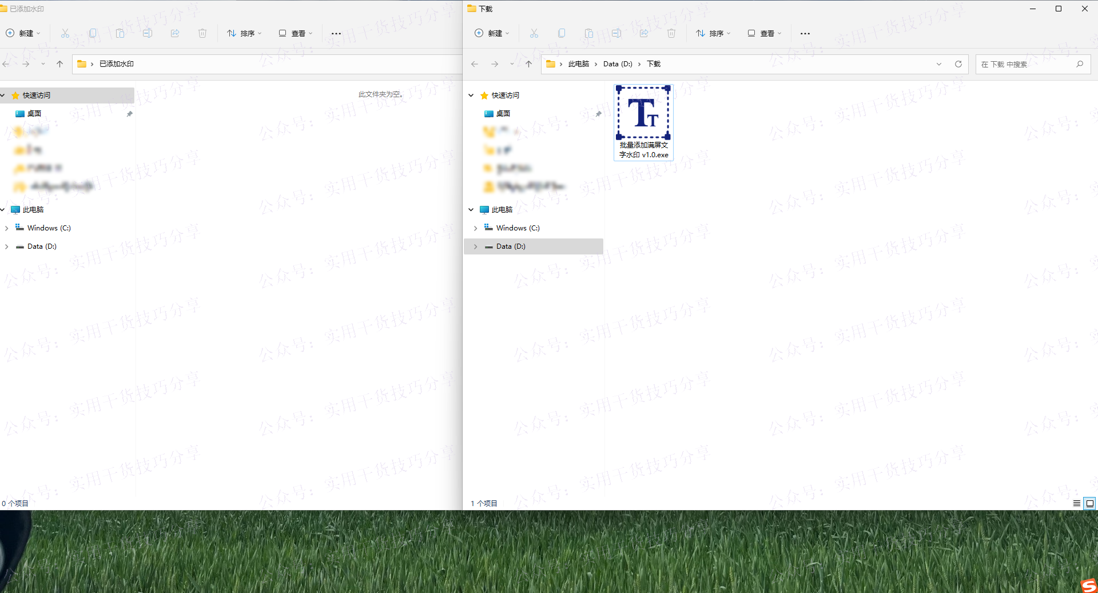The height and width of the screenshot is (593, 1098).
Task: Open 排序 dropdown in the right window
Action: [713, 33]
